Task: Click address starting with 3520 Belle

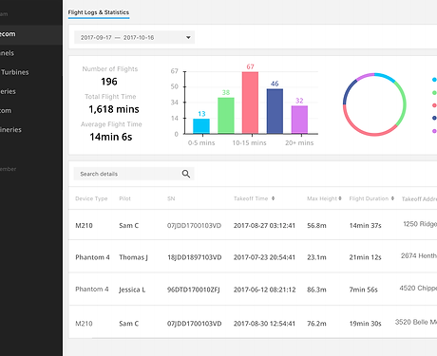Action: pyautogui.click(x=416, y=322)
